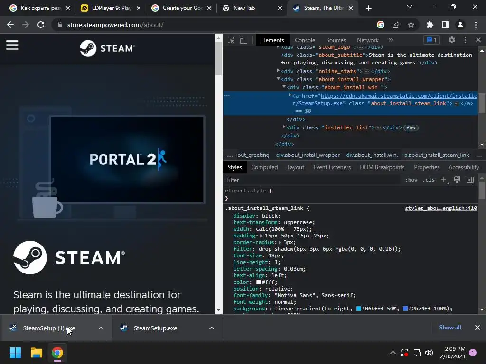Open the Steam hamburger menu
486x364 pixels.
[x=12, y=45]
